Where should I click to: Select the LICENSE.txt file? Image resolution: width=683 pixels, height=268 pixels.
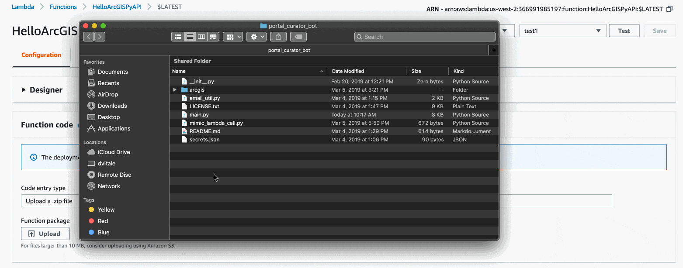[334, 107]
